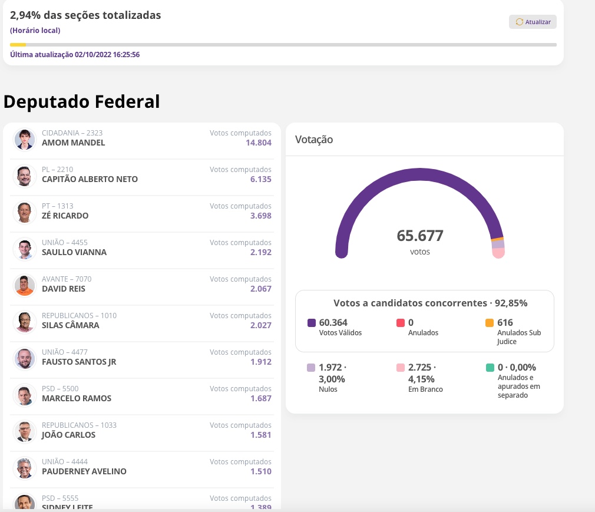Click David Reis's avatar image
595x512 pixels.
pyautogui.click(x=25, y=285)
